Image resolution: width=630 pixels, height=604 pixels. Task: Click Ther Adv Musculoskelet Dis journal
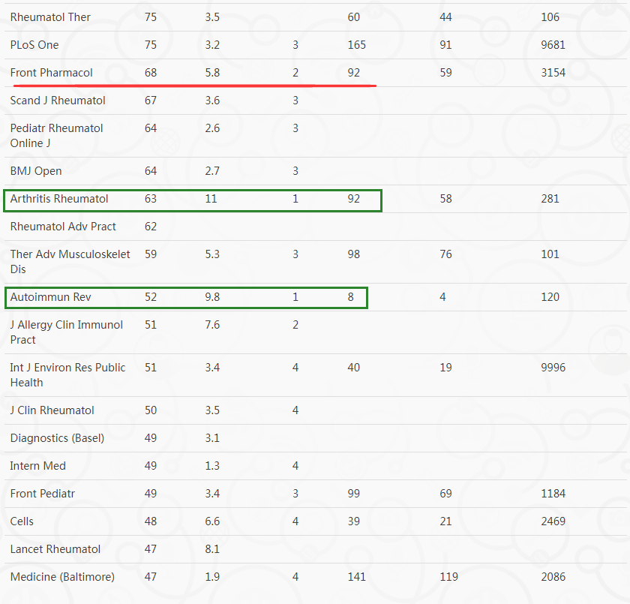click(x=70, y=262)
